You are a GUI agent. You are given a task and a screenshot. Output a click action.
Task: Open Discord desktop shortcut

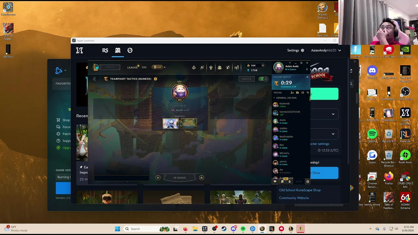click(372, 72)
